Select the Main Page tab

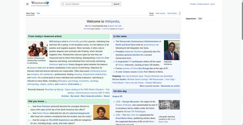pyautogui.click(x=30, y=13)
